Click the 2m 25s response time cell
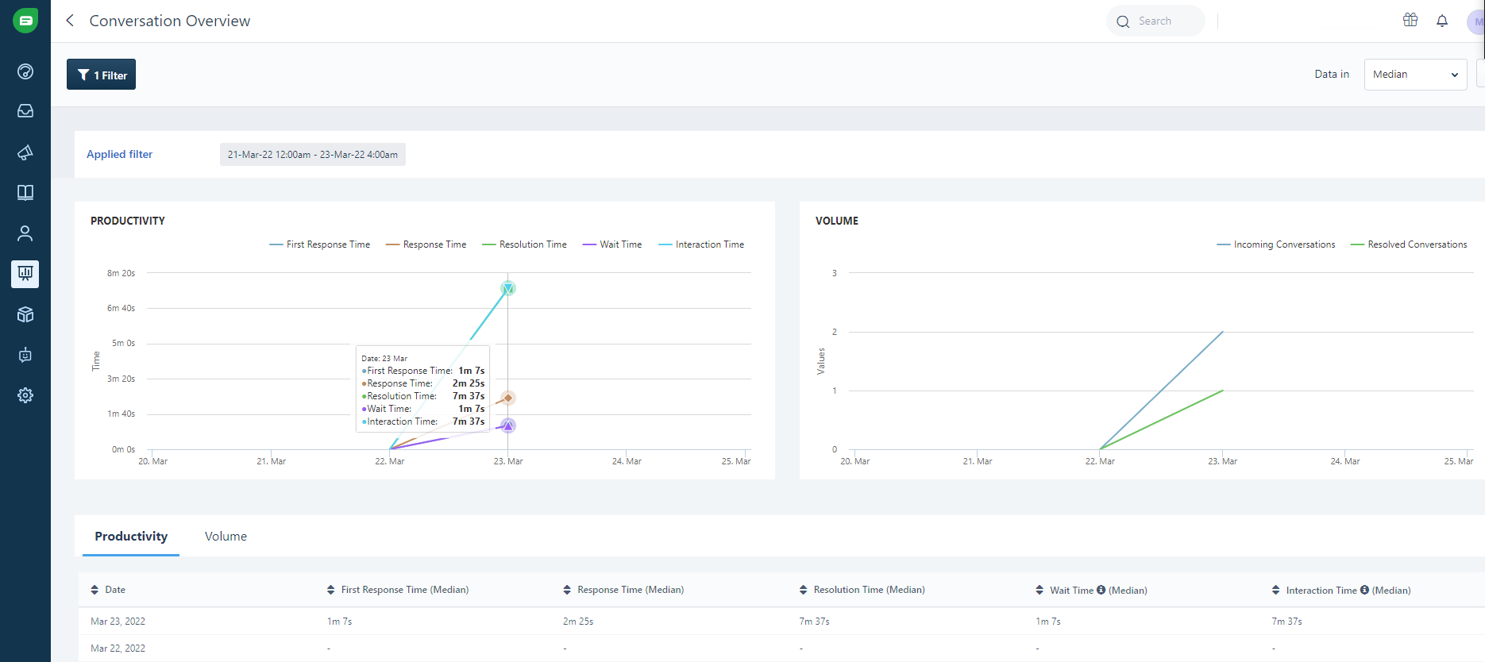1485x662 pixels. 578,622
